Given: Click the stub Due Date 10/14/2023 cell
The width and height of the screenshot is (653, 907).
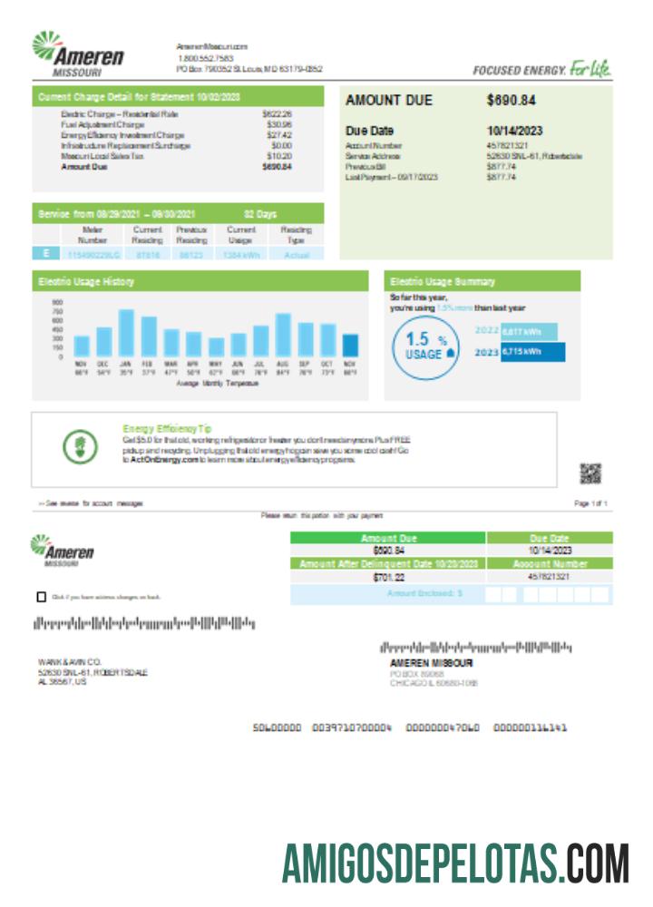Looking at the screenshot, I should (550, 551).
